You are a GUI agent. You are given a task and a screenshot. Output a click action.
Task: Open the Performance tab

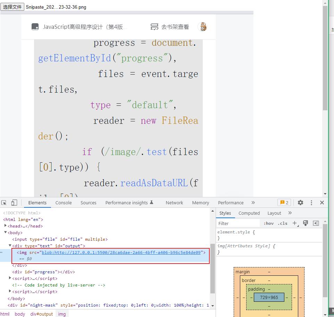pos(231,203)
